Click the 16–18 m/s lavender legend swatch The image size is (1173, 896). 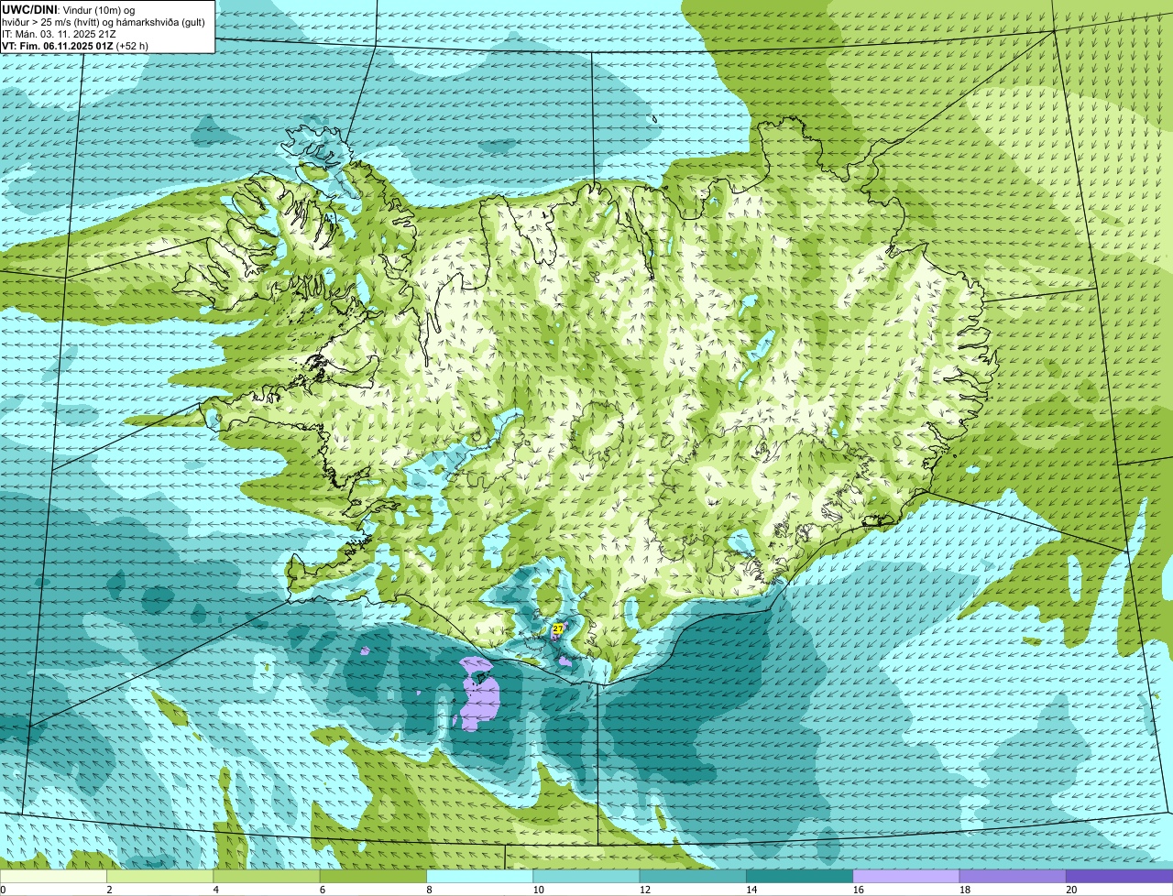tap(906, 876)
